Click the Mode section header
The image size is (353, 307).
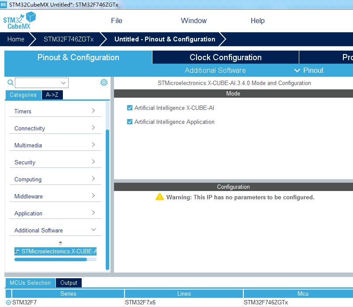[x=233, y=93]
